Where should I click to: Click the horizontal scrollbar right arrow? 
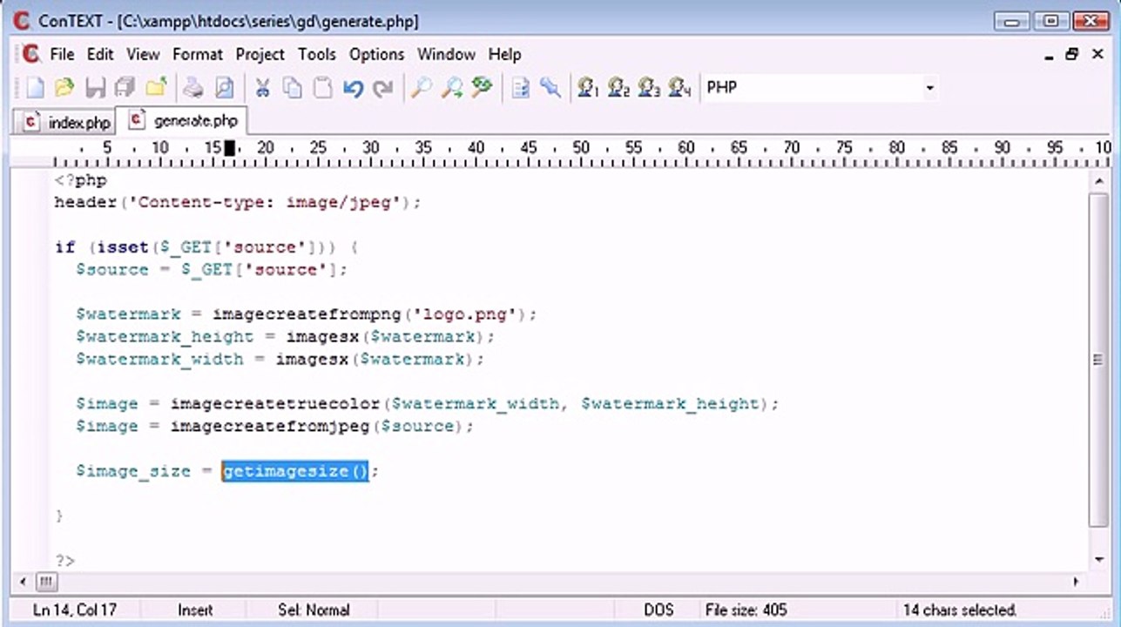pyautogui.click(x=1077, y=581)
